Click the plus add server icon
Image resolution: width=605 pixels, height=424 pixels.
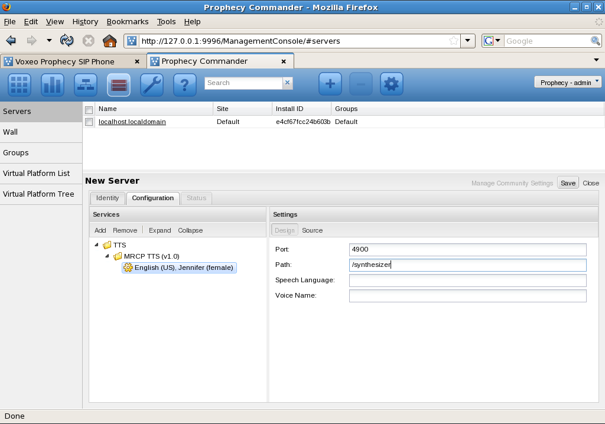point(330,84)
